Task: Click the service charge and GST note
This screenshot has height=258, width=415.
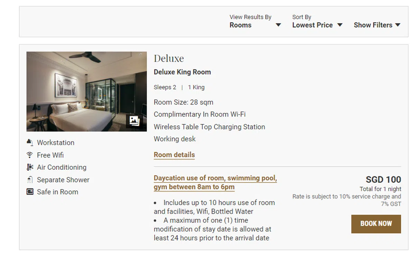Action: click(347, 200)
